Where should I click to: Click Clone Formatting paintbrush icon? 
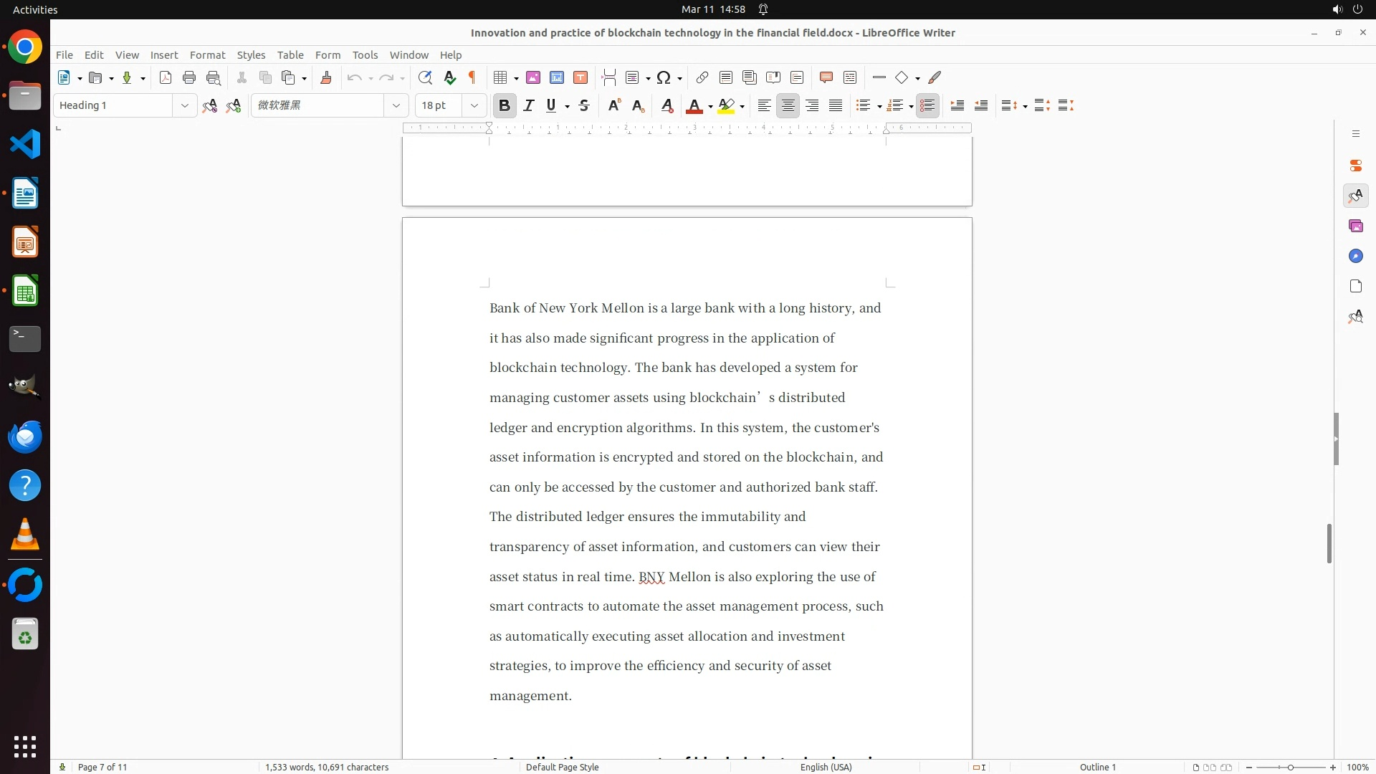coord(326,77)
